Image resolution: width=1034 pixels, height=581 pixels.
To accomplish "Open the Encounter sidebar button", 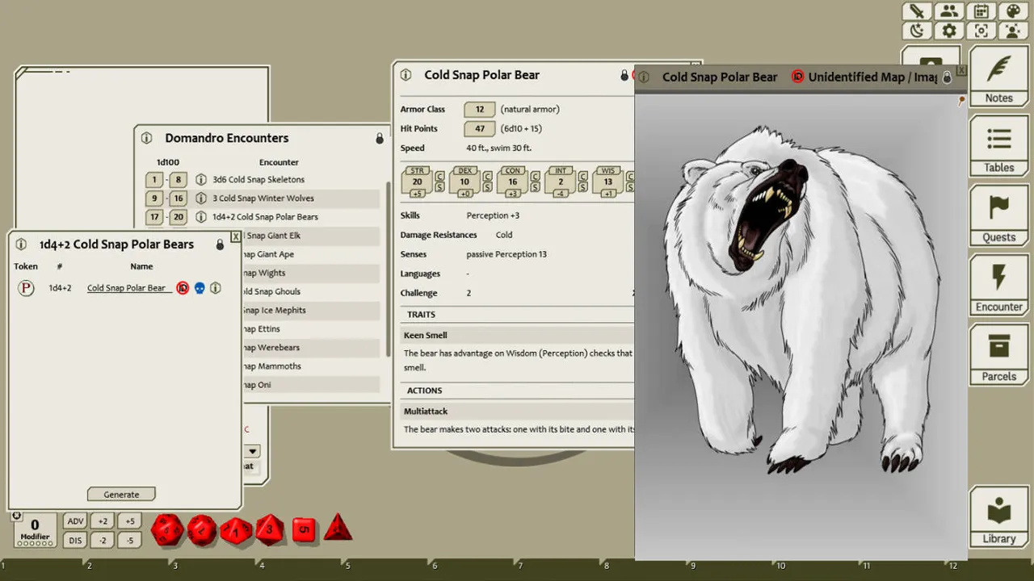I will pos(998,284).
